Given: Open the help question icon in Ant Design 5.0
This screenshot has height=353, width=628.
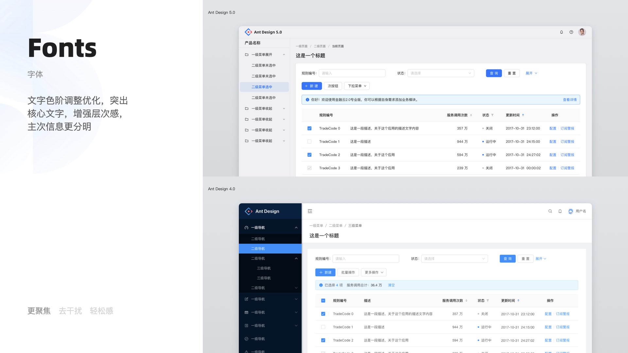Looking at the screenshot, I should (571, 32).
